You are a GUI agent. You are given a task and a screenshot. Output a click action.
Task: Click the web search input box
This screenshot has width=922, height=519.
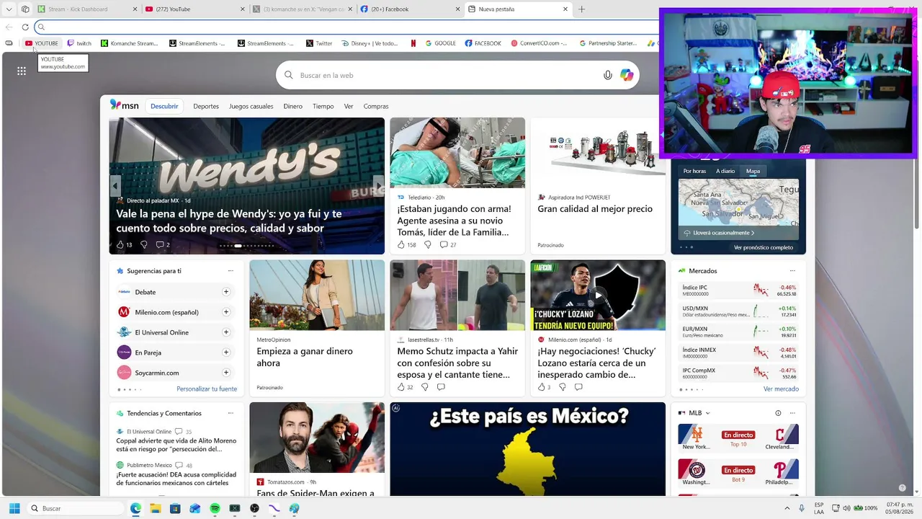(457, 75)
